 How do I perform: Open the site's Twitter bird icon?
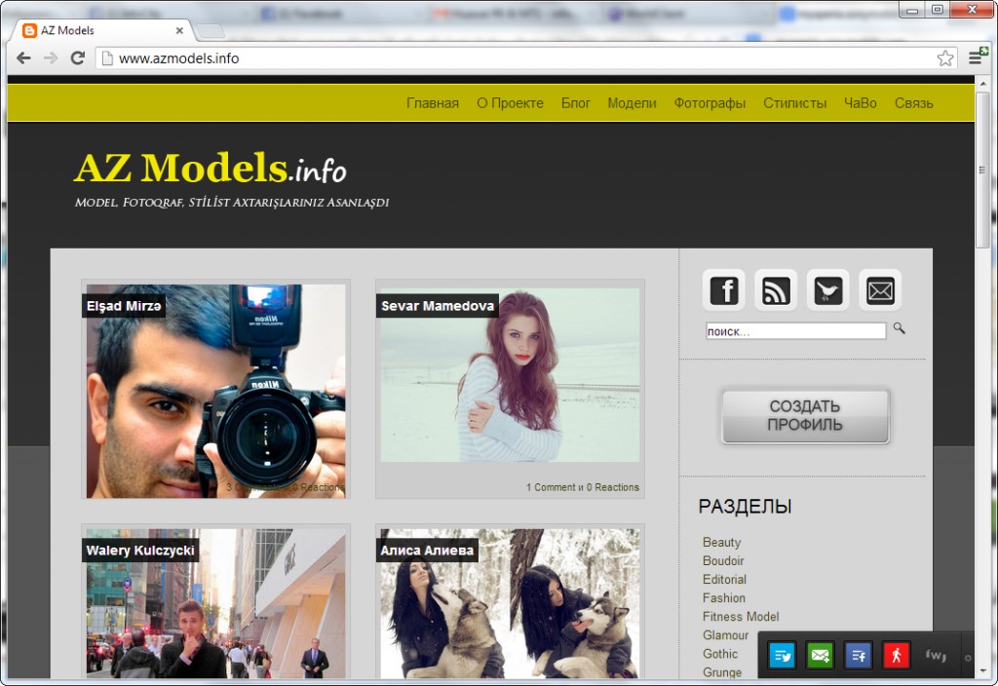pyautogui.click(x=828, y=290)
